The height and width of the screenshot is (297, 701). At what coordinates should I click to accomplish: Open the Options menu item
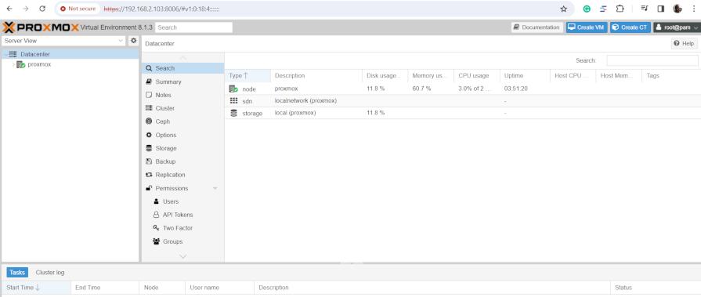click(182, 135)
